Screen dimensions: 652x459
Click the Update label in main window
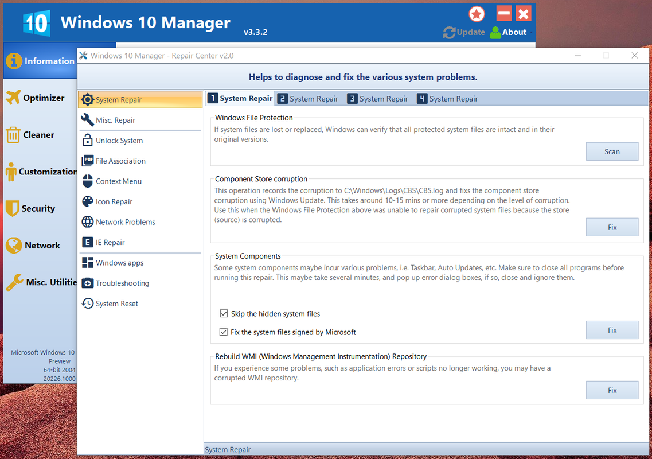[x=471, y=32]
